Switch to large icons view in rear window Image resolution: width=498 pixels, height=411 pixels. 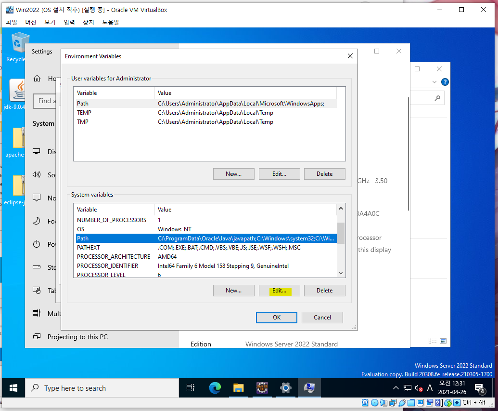pyautogui.click(x=443, y=341)
